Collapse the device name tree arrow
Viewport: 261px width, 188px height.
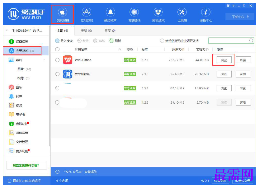click(x=7, y=30)
